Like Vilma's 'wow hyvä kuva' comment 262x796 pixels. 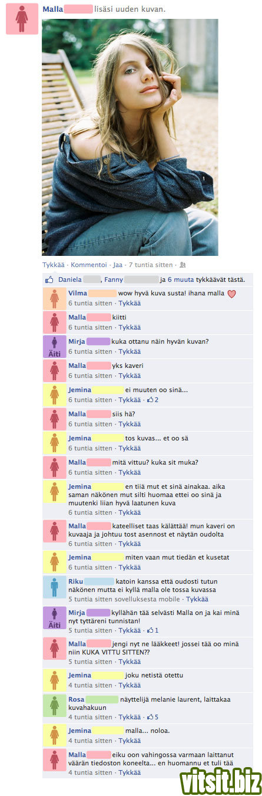click(130, 303)
